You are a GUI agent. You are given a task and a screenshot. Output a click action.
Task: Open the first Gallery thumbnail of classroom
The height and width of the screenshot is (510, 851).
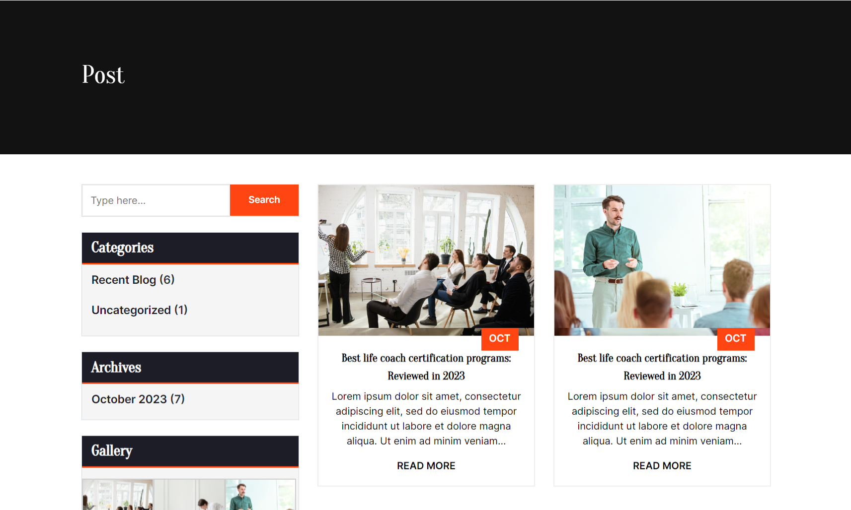click(118, 495)
